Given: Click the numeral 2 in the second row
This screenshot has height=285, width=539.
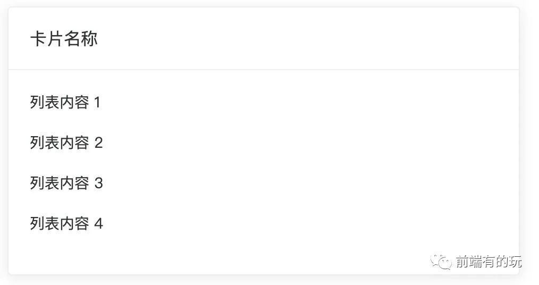Looking at the screenshot, I should 98,142.
